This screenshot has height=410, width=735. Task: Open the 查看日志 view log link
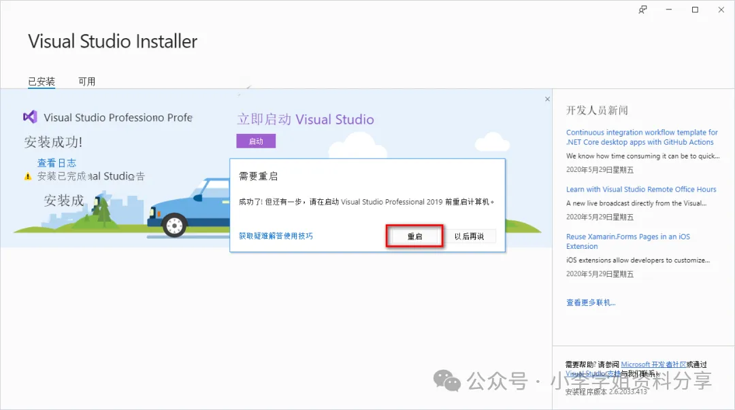pyautogui.click(x=56, y=163)
